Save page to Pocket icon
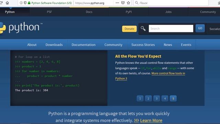This screenshot has width=220, height=124. pyautogui.click(x=123, y=3)
